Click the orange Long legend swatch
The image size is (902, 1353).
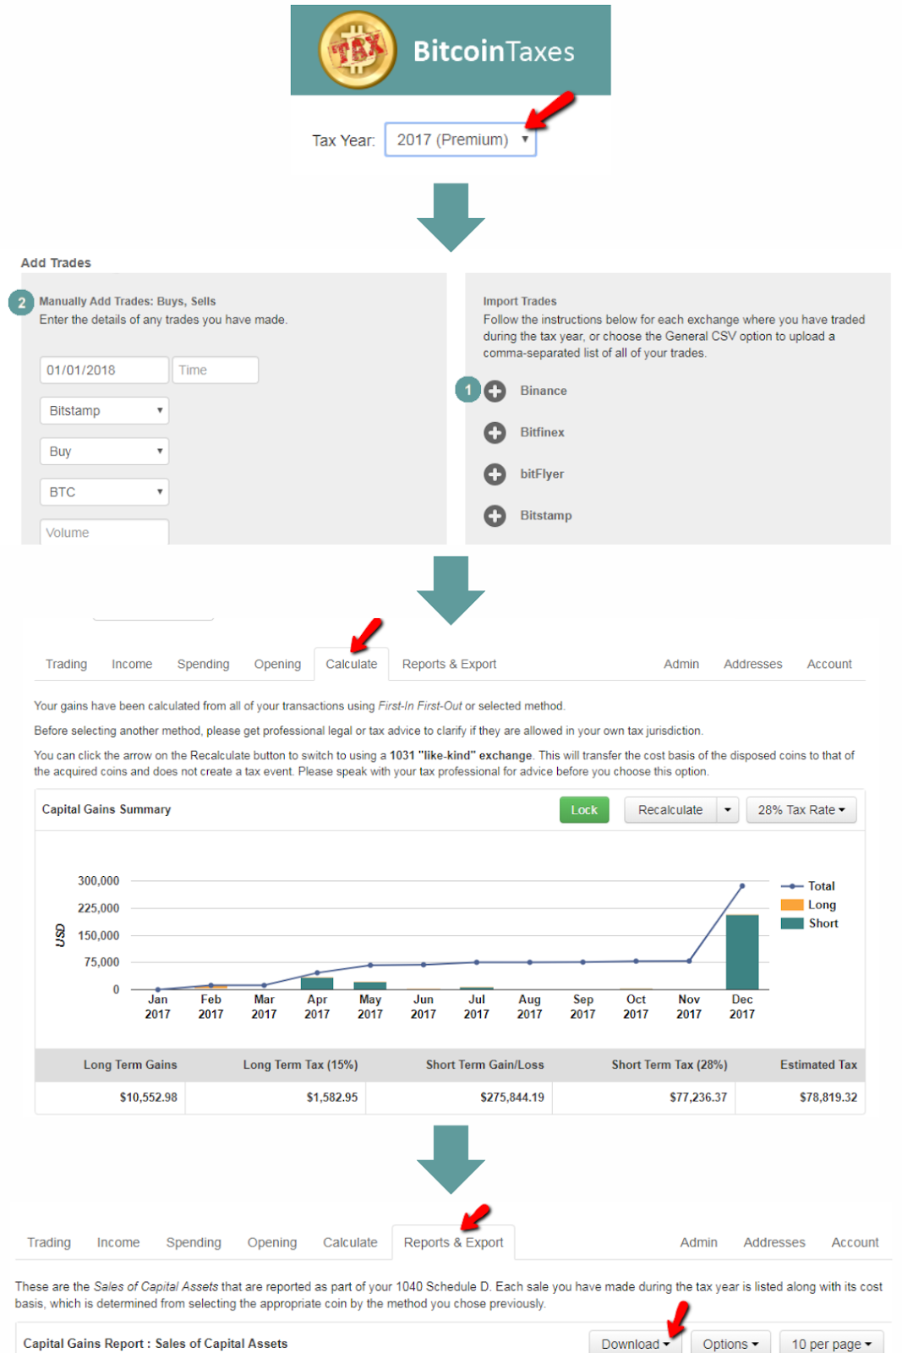pyautogui.click(x=792, y=905)
